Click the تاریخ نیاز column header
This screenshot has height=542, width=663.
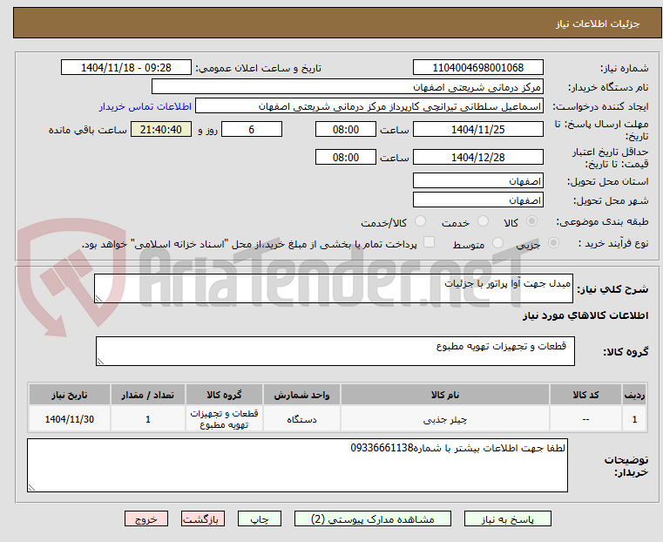click(70, 395)
